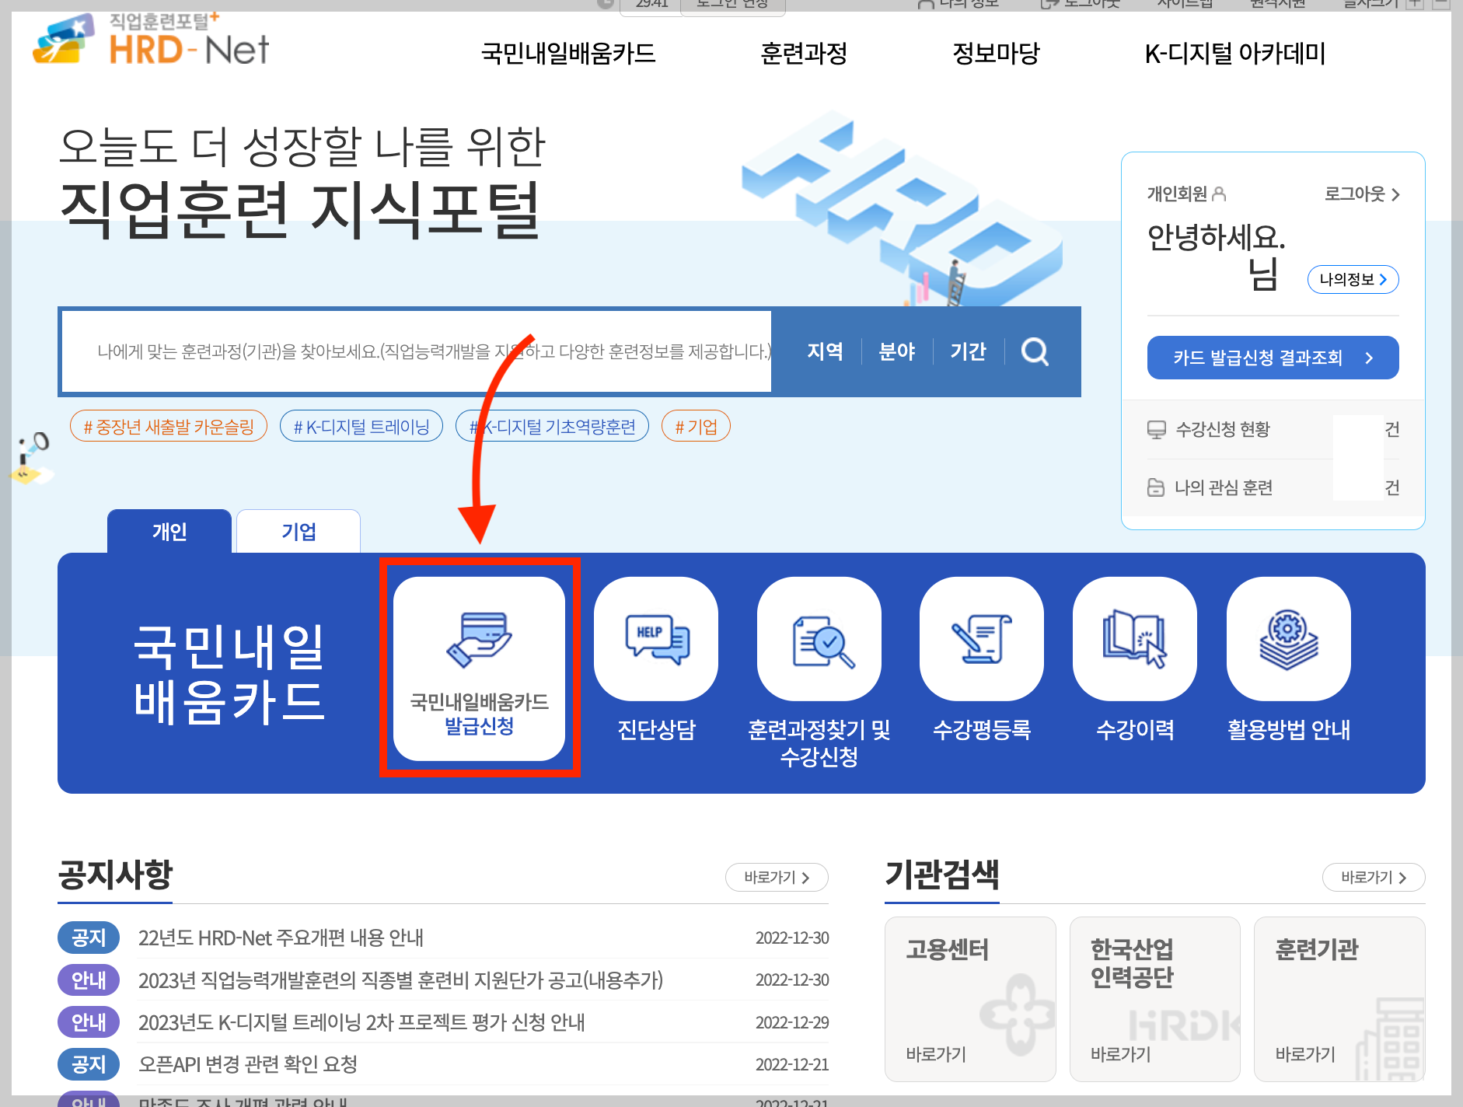The width and height of the screenshot is (1463, 1107).
Task: Click the 개인회원 person icon
Action: 1219,194
